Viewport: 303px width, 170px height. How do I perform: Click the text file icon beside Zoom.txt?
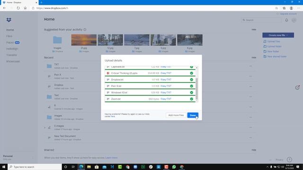pyautogui.click(x=108, y=99)
